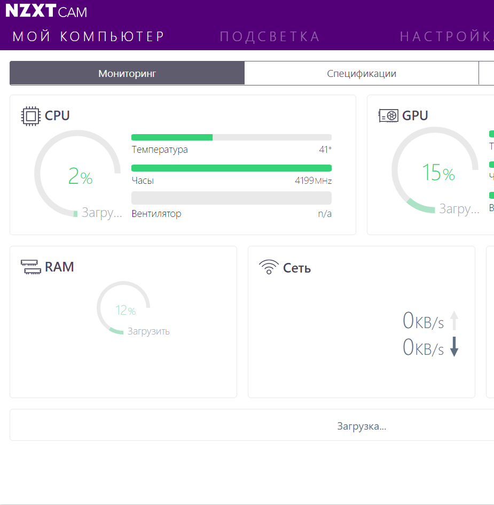Screen dimensions: 494x505
Task: Select the Мониторинг tab
Action: pos(127,73)
